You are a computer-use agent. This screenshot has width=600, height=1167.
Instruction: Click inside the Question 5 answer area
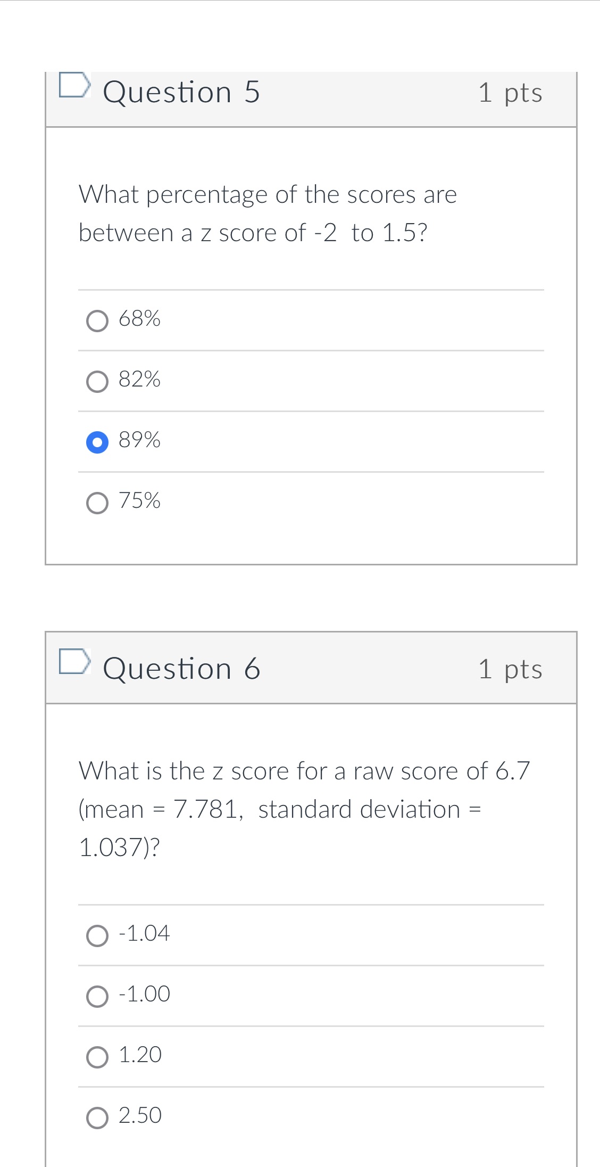[311, 410]
